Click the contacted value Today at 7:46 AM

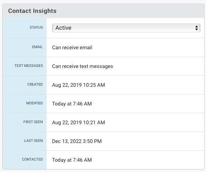coord(72,160)
